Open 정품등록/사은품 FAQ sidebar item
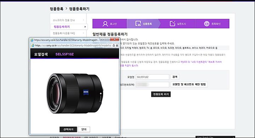255x138 pixels. coord(64,33)
